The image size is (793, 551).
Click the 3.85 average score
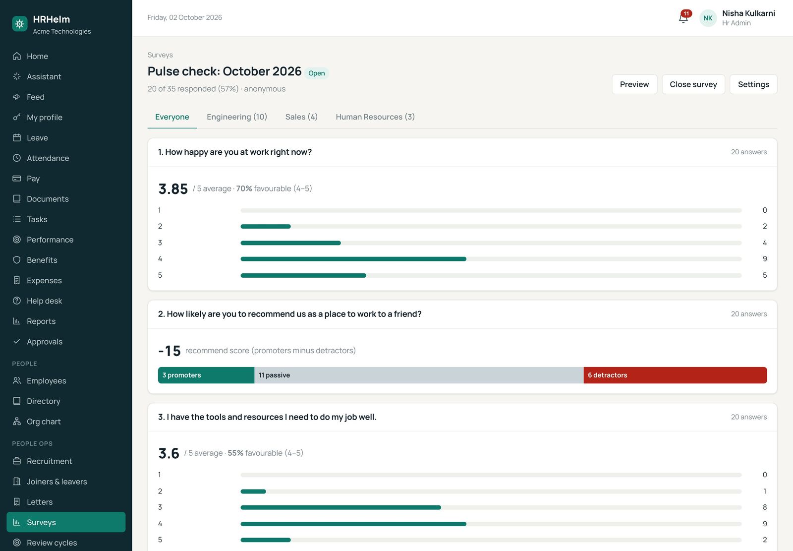173,189
